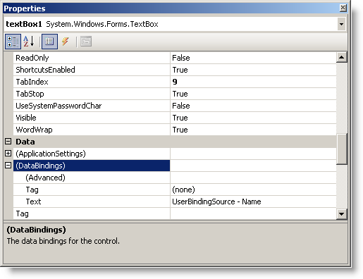The height and width of the screenshot is (279, 363).
Task: Open the textBox1 object selector dropdown
Action: pos(341,24)
